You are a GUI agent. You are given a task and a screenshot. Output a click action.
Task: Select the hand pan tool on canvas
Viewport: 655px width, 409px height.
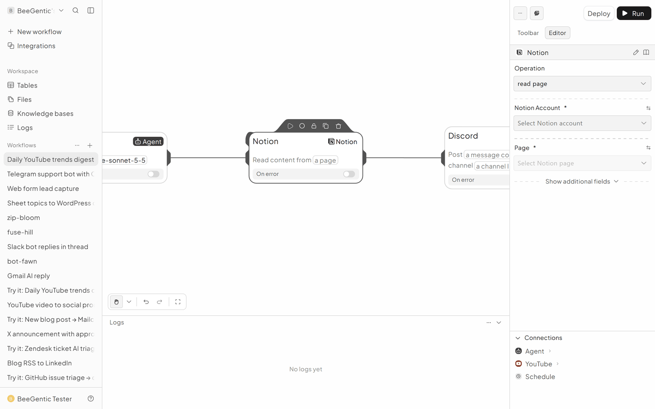[x=116, y=302]
